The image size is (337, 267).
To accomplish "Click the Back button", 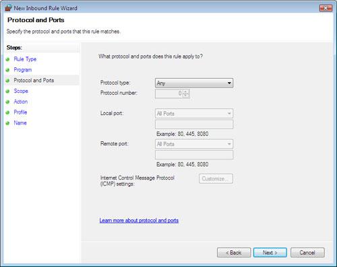I will point(234,253).
